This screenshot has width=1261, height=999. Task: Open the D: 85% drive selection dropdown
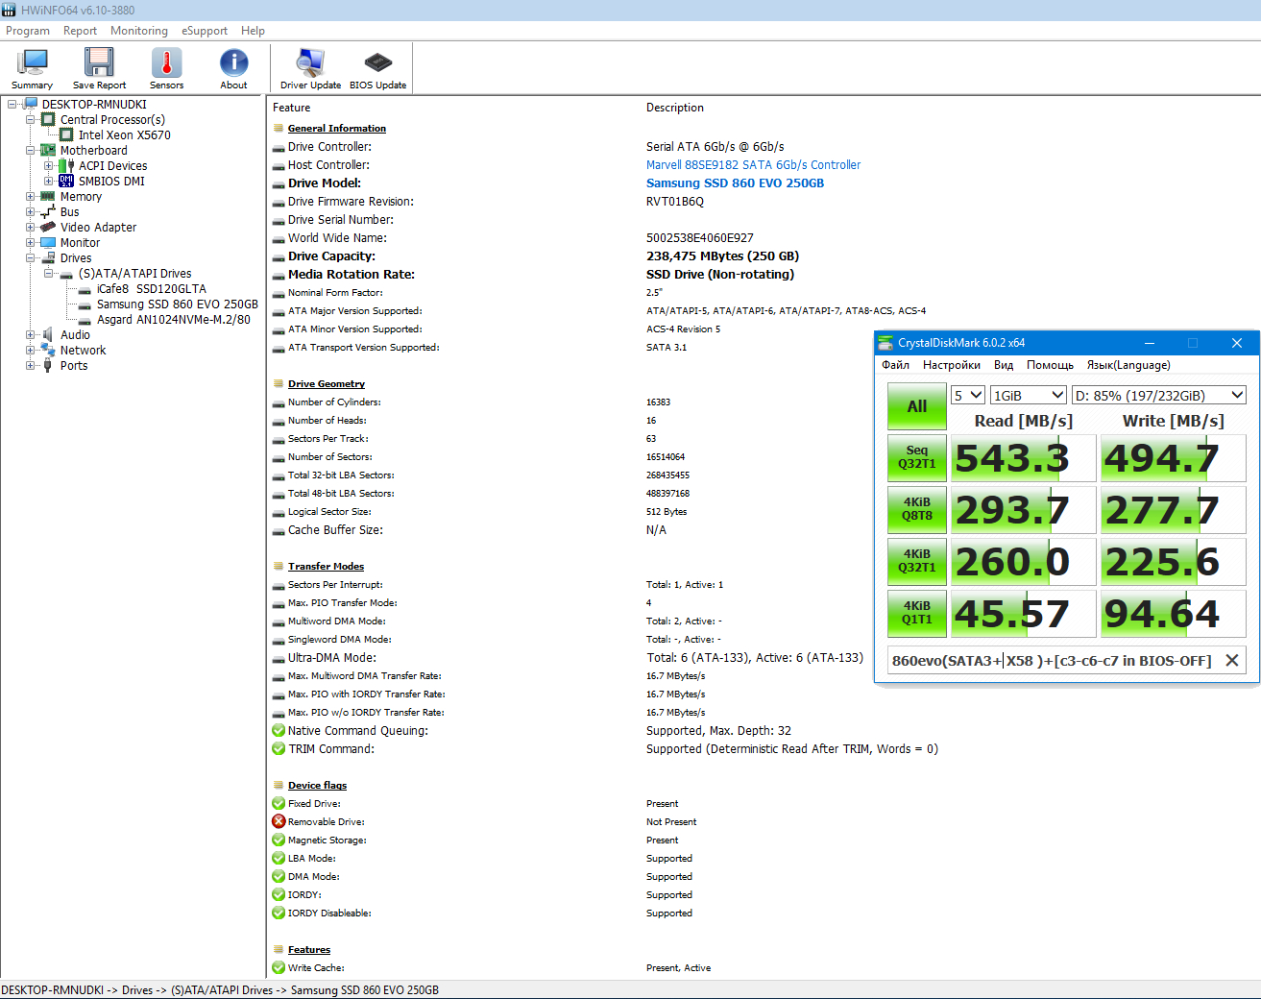point(1159,395)
